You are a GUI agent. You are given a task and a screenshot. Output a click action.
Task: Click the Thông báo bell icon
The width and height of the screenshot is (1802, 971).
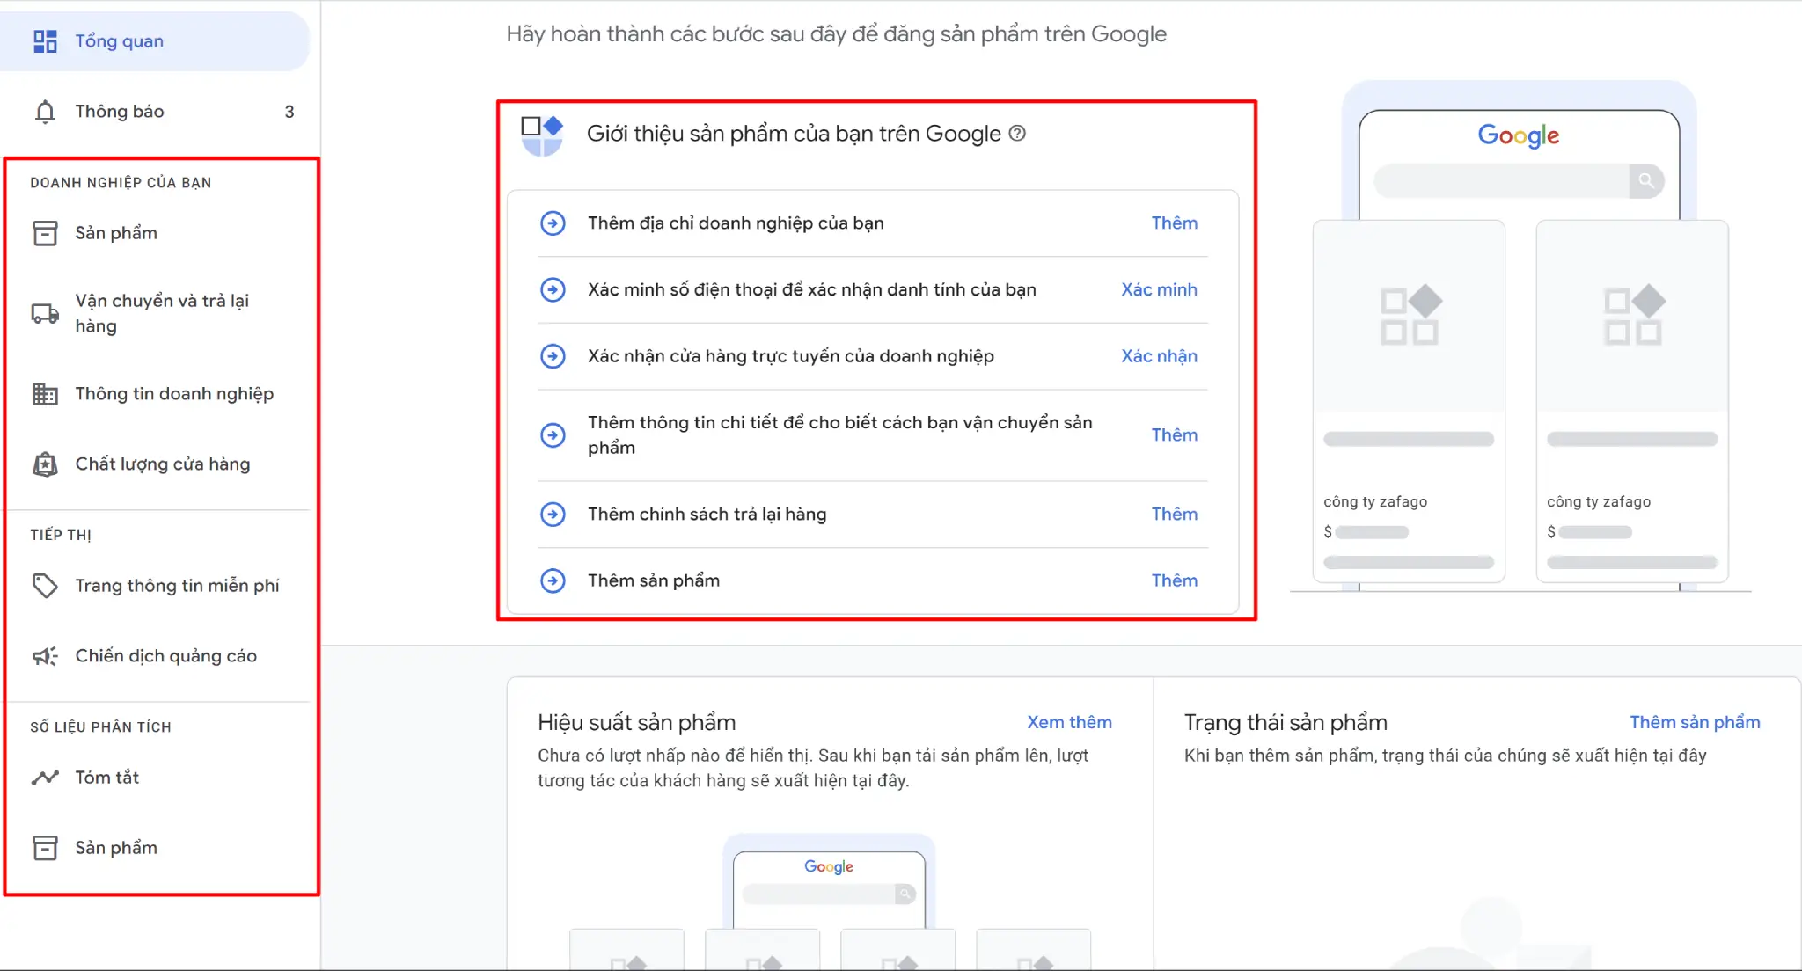point(45,112)
